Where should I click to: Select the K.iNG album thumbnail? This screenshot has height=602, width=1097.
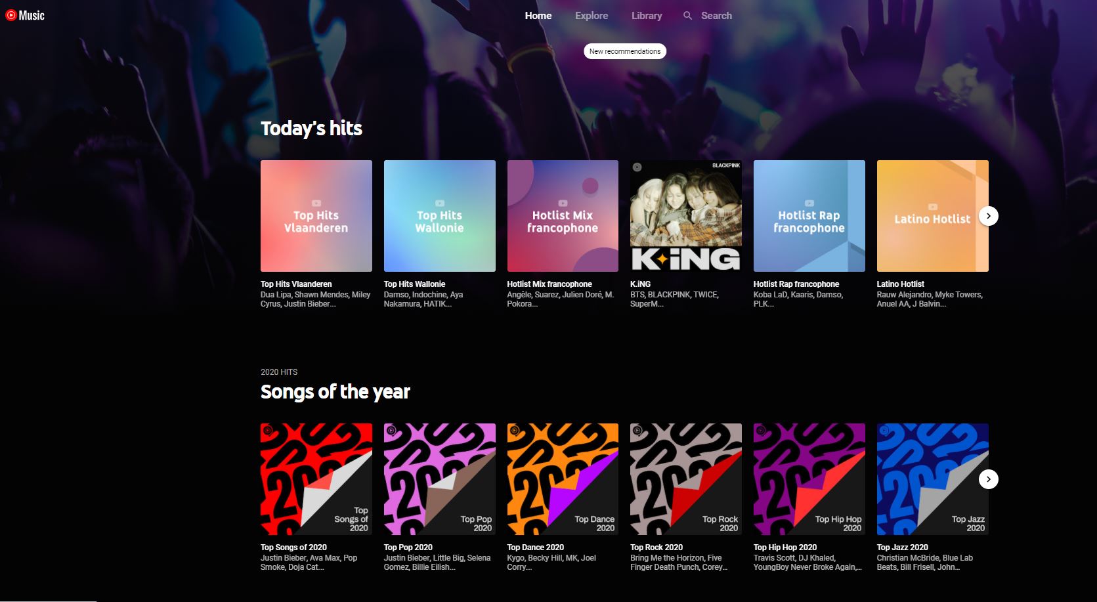[685, 216]
